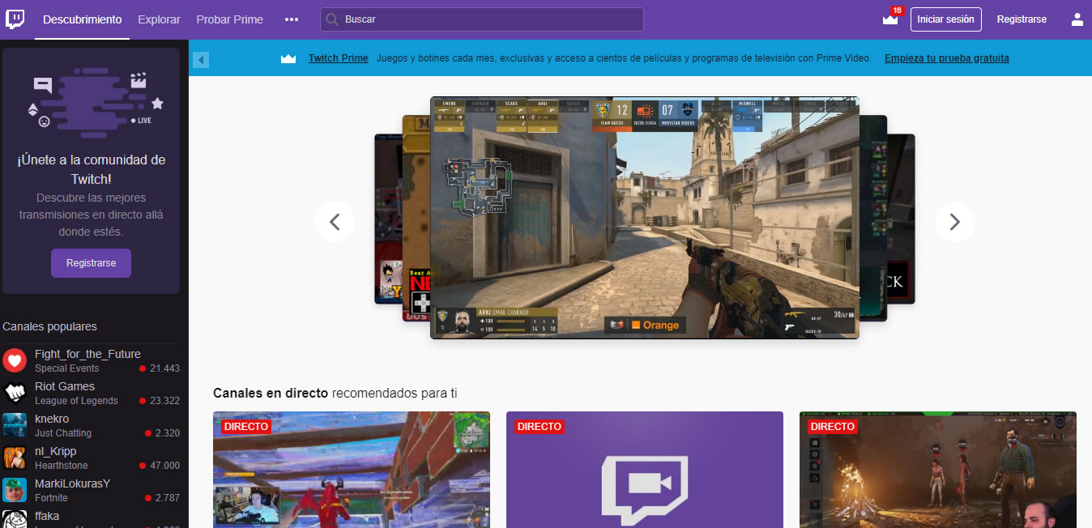
Task: Open the featured CS:GO stream thumbnail
Action: click(644, 217)
